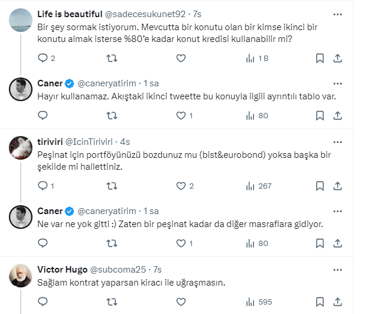
Task: Share the Life is beautiful tweet
Action: click(x=337, y=58)
